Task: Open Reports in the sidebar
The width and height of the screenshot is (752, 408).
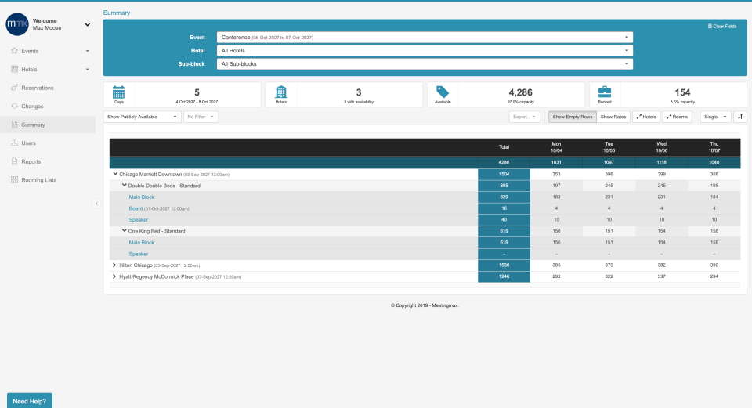Action: click(31, 161)
